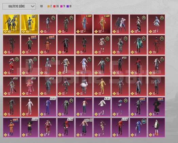The image size is (178, 143).
Task: Choose the orange Naruto outfit in red tier
Action: tap(48, 45)
